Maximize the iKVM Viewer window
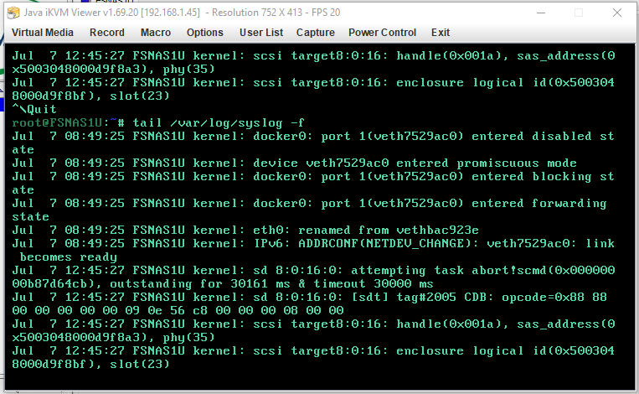This screenshot has width=639, height=394. coord(578,13)
